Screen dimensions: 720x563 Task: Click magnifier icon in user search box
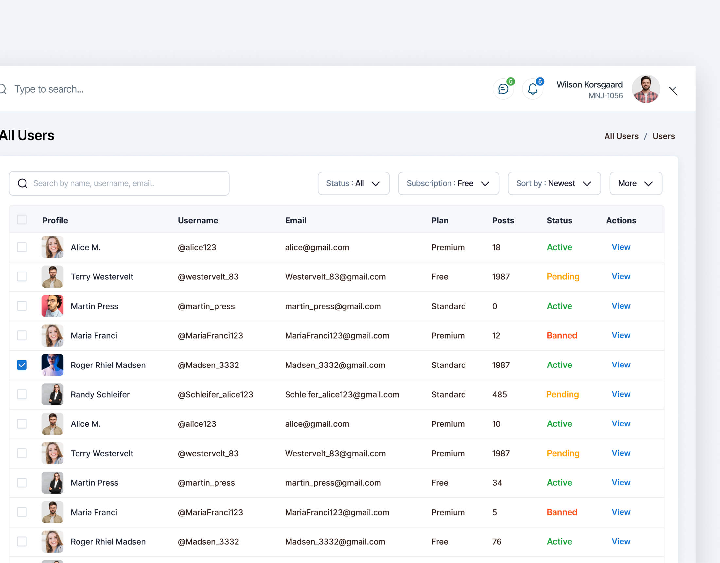point(23,183)
